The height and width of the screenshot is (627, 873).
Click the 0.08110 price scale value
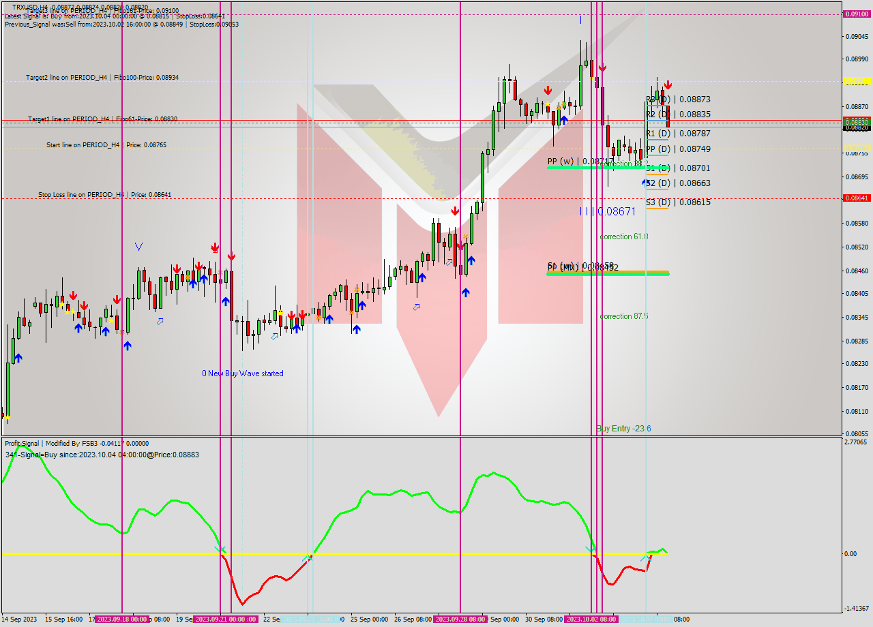tap(857, 411)
